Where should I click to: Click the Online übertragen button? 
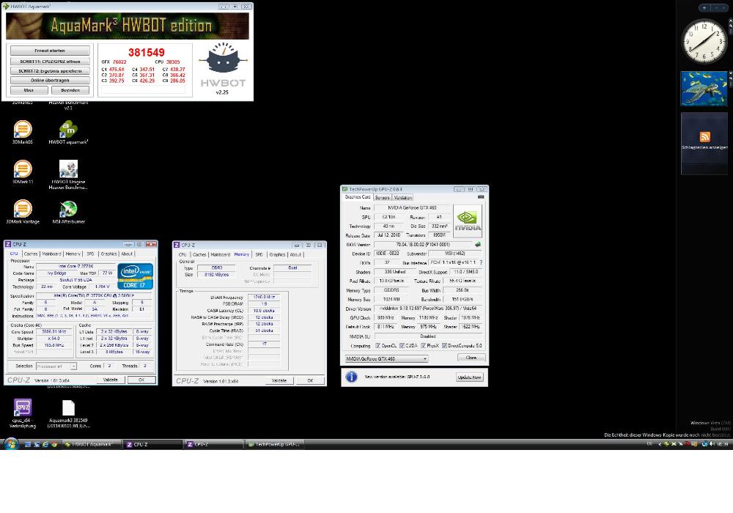pyautogui.click(x=50, y=81)
